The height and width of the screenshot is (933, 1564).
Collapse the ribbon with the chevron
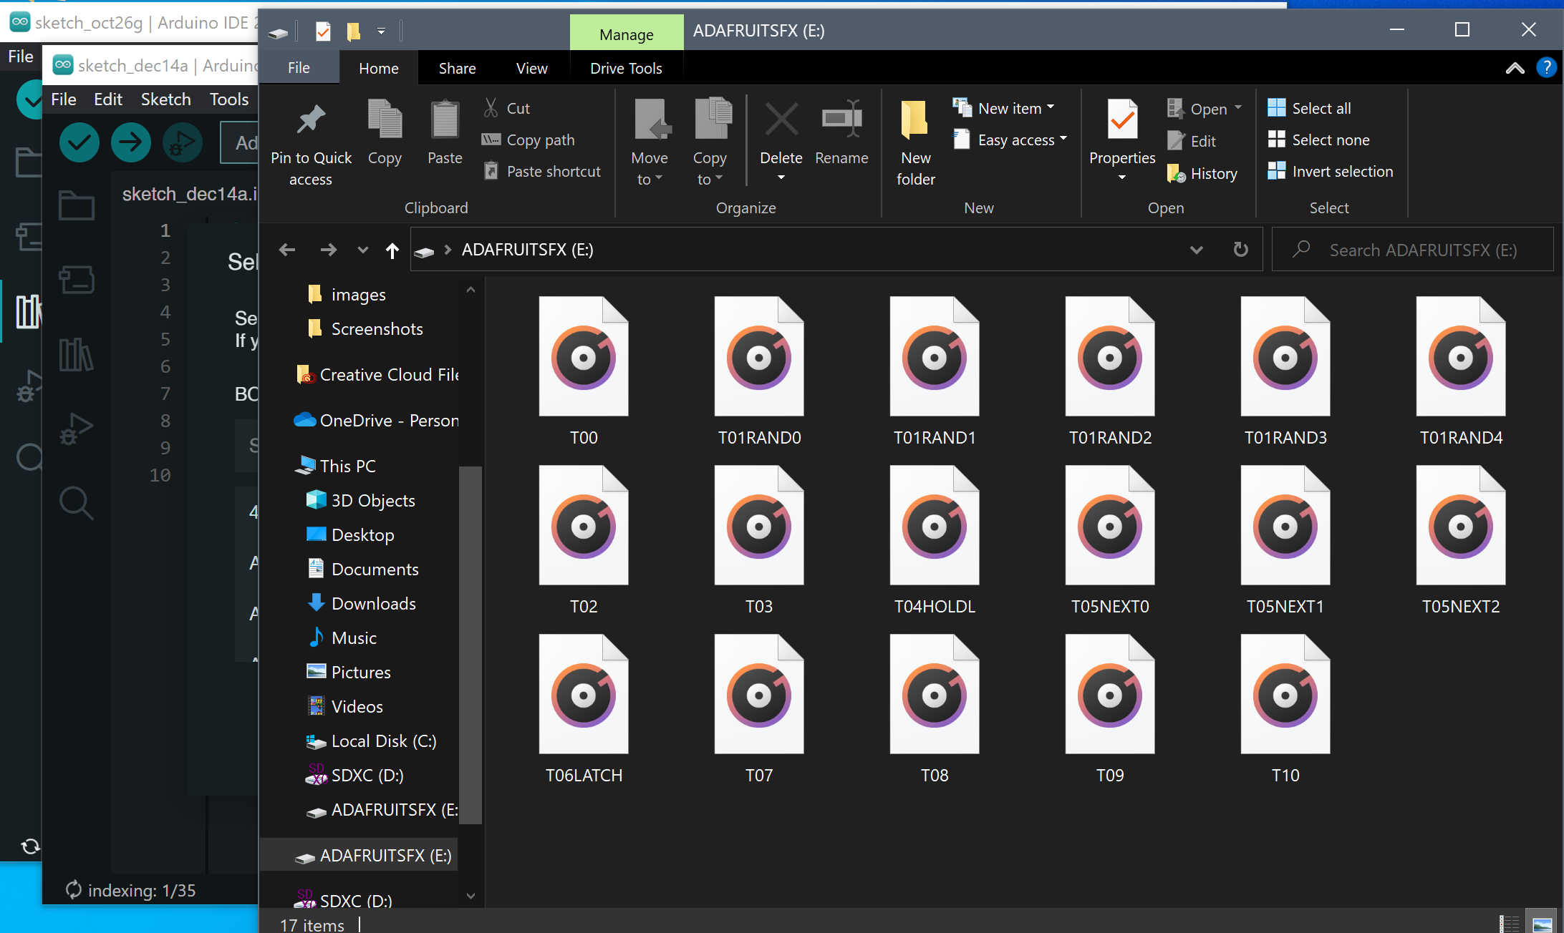1515,68
